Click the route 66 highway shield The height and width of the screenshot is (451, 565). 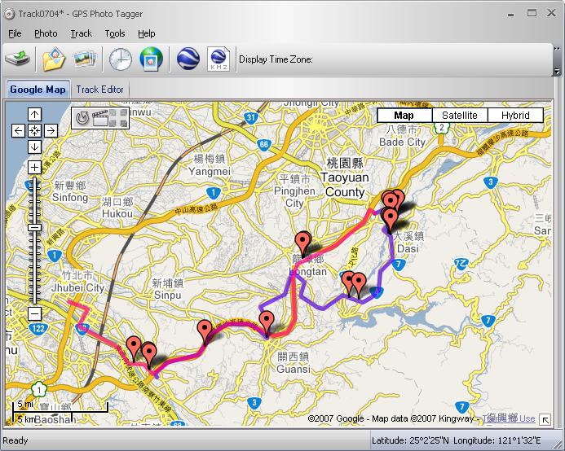coord(264,145)
